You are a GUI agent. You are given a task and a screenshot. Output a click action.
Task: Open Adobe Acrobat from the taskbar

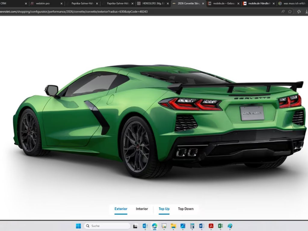211,226
